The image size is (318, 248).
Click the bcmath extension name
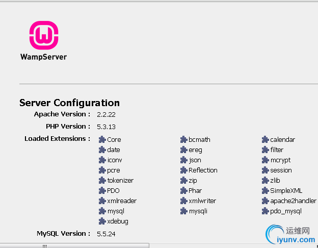[x=199, y=139]
